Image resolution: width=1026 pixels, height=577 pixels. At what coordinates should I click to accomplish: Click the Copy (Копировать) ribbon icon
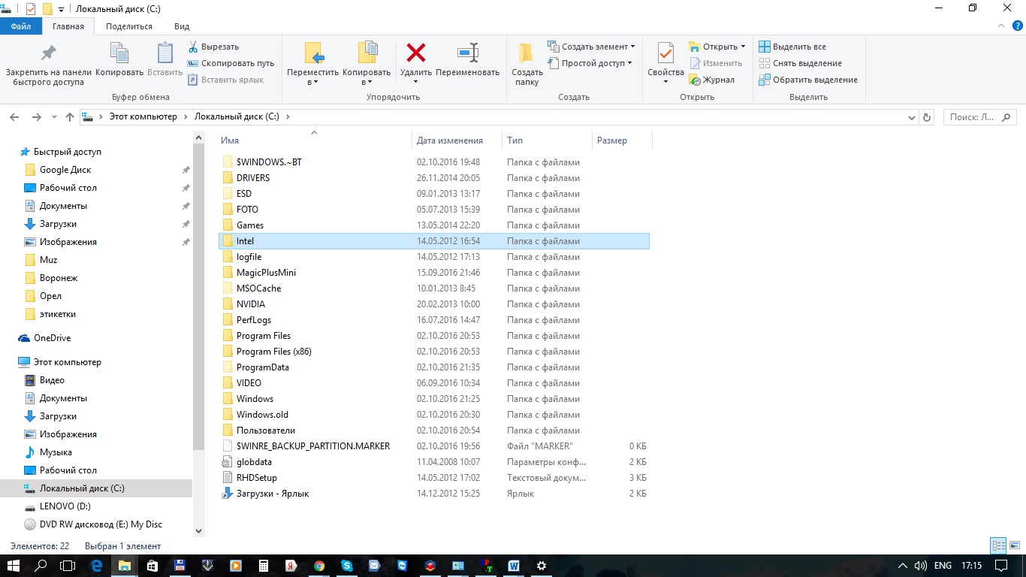pyautogui.click(x=119, y=53)
